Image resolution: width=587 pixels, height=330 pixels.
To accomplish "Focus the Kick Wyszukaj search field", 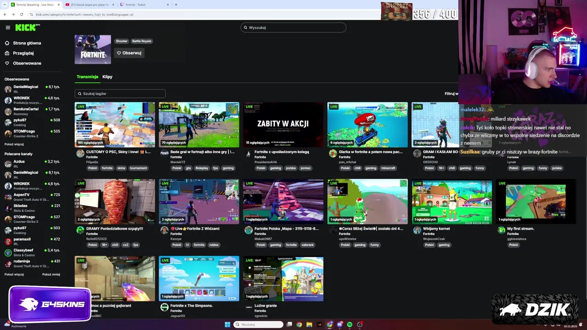I will (x=293, y=27).
